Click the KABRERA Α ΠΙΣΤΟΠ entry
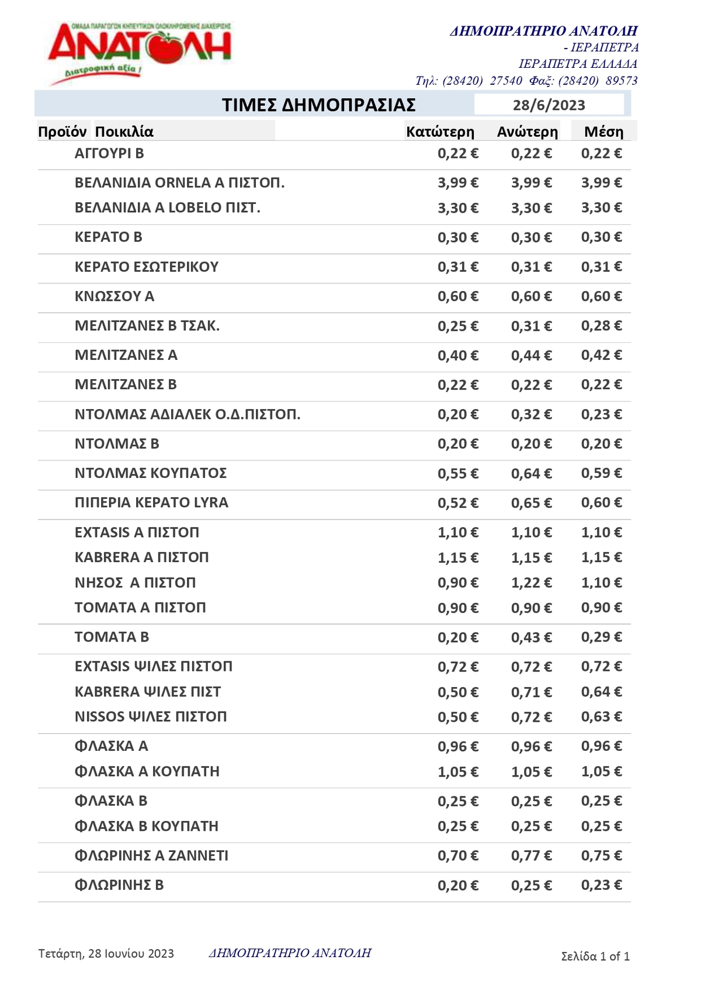701x991 pixels. click(141, 557)
